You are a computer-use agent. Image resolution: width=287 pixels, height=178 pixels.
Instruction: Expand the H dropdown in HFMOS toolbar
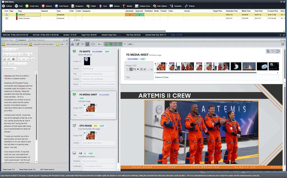(100, 44)
